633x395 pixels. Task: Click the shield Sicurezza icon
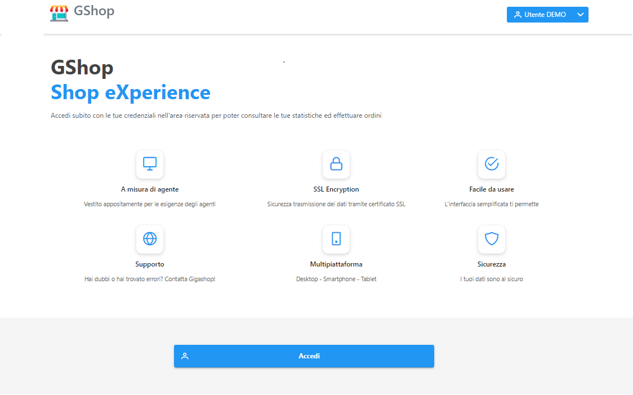pyautogui.click(x=492, y=239)
